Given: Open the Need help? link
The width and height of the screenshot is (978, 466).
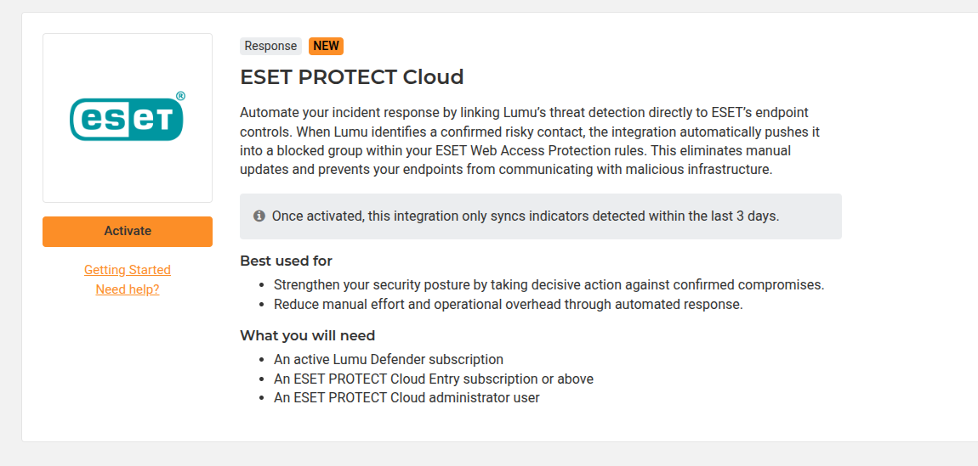Looking at the screenshot, I should click(128, 289).
